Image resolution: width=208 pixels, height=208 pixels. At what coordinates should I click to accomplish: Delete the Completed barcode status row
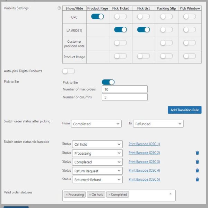point(197,162)
